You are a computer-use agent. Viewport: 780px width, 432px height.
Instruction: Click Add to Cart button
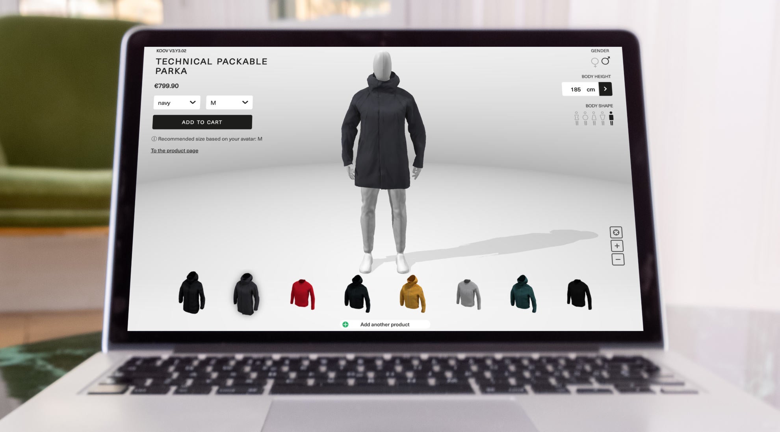click(202, 122)
